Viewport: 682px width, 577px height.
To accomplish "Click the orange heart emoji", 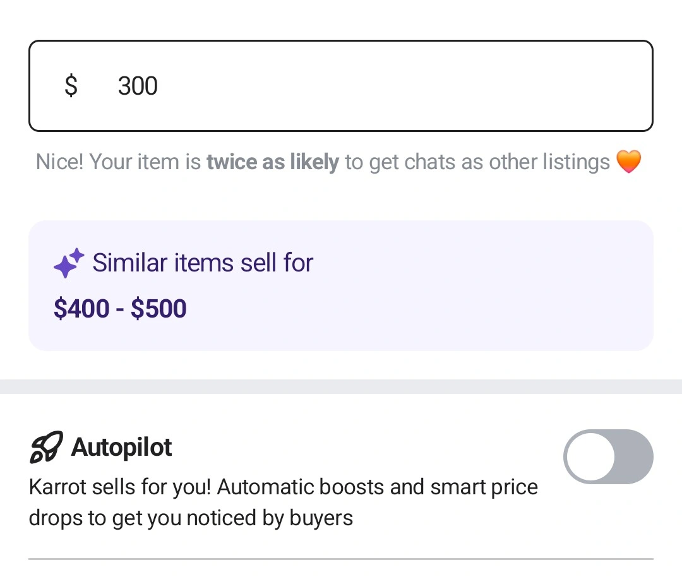I will pos(628,162).
